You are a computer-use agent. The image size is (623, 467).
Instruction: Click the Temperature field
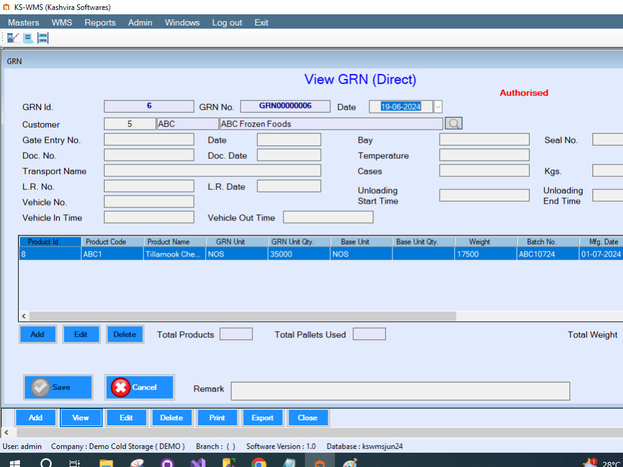(484, 155)
